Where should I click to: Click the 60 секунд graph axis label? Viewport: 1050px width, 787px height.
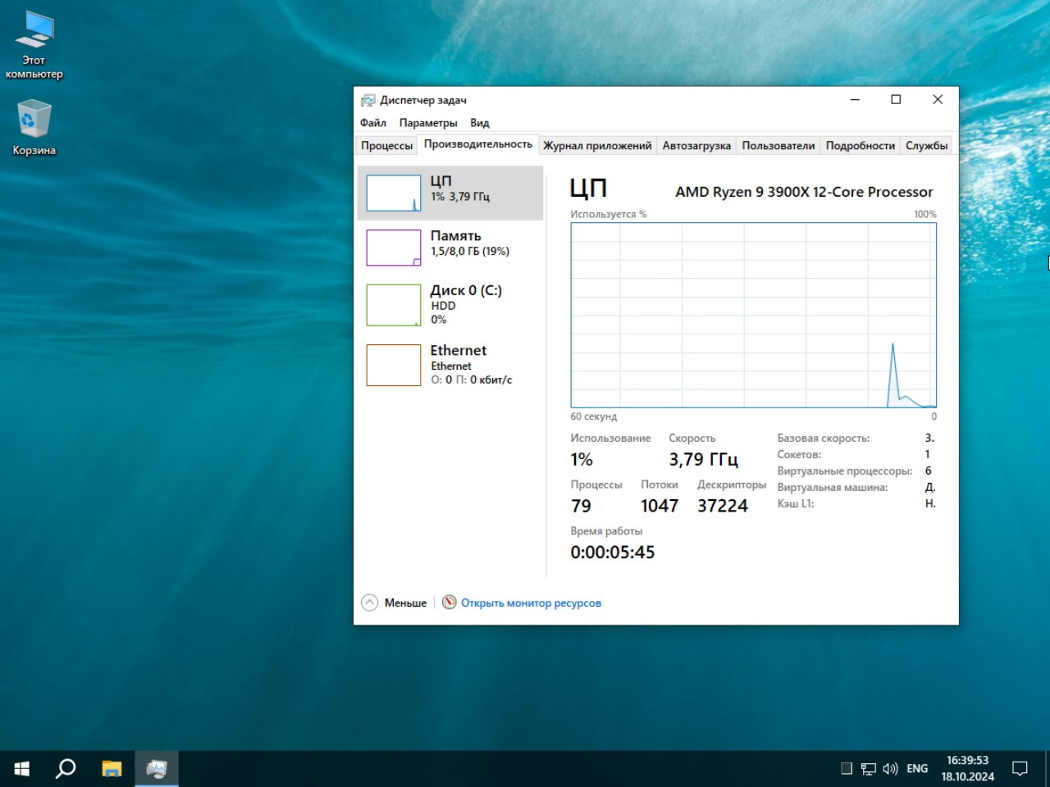point(594,416)
